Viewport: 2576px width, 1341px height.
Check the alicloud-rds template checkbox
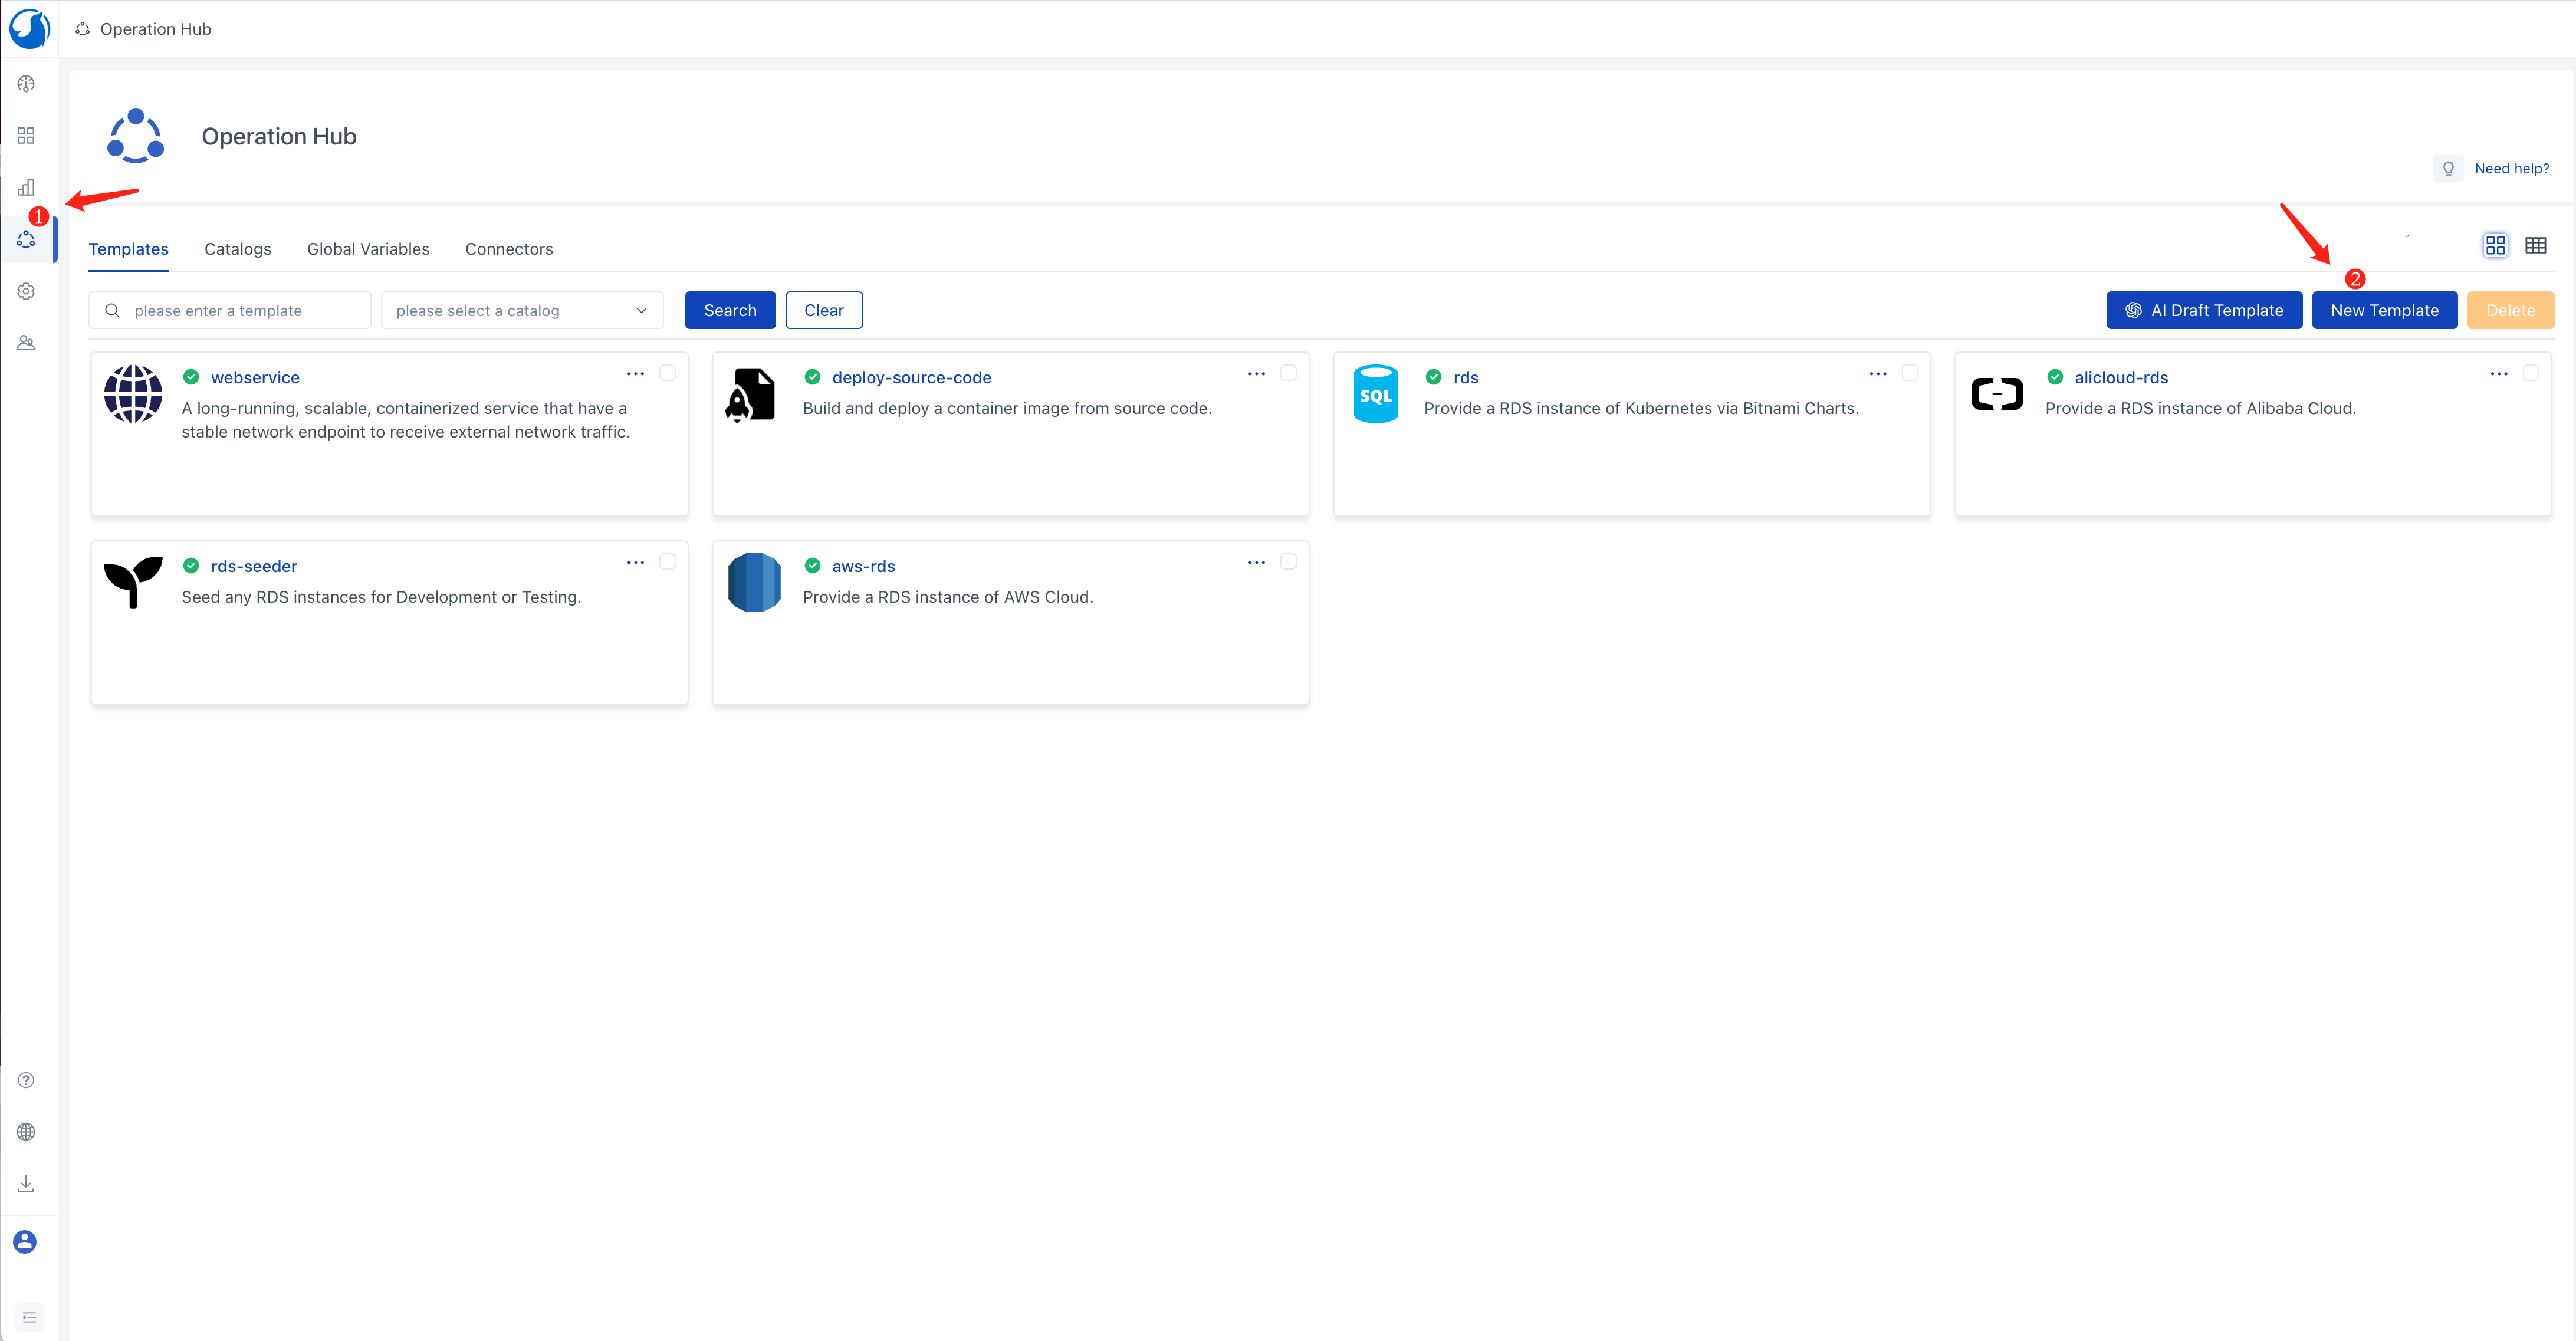(2531, 373)
